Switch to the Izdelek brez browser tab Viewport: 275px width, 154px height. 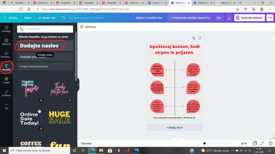point(203,3)
